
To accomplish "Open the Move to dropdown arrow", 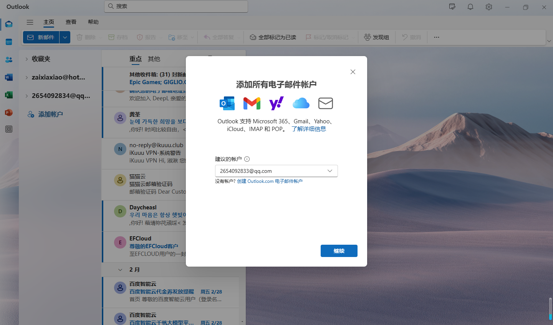I will point(192,38).
